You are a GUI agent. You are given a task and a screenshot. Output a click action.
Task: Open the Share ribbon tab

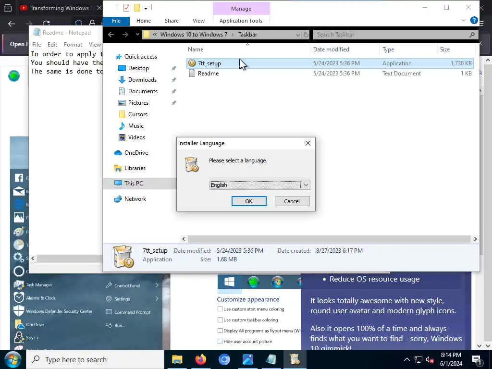pos(172,21)
